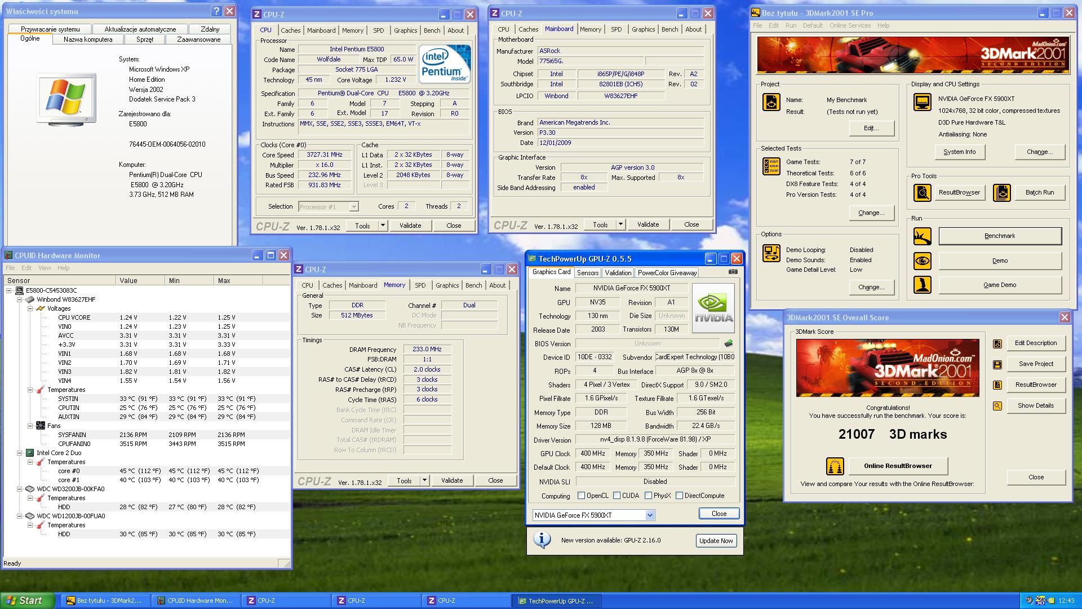Click the Benchmark run icon
1082x609 pixels.
(x=923, y=236)
